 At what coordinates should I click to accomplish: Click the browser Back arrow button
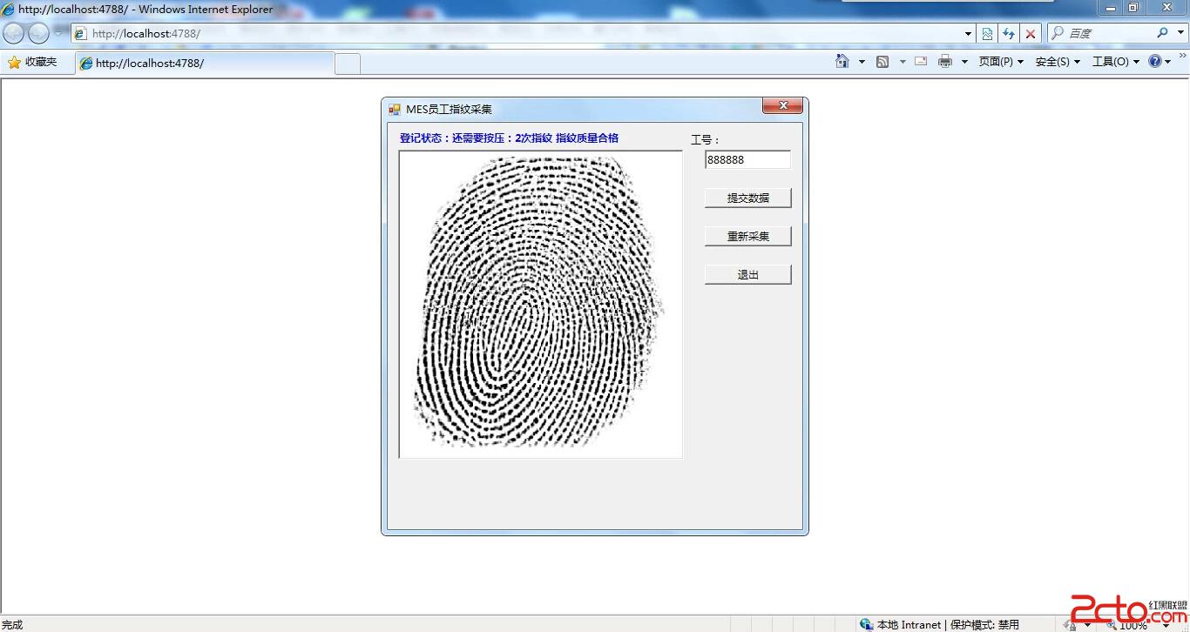pos(14,33)
